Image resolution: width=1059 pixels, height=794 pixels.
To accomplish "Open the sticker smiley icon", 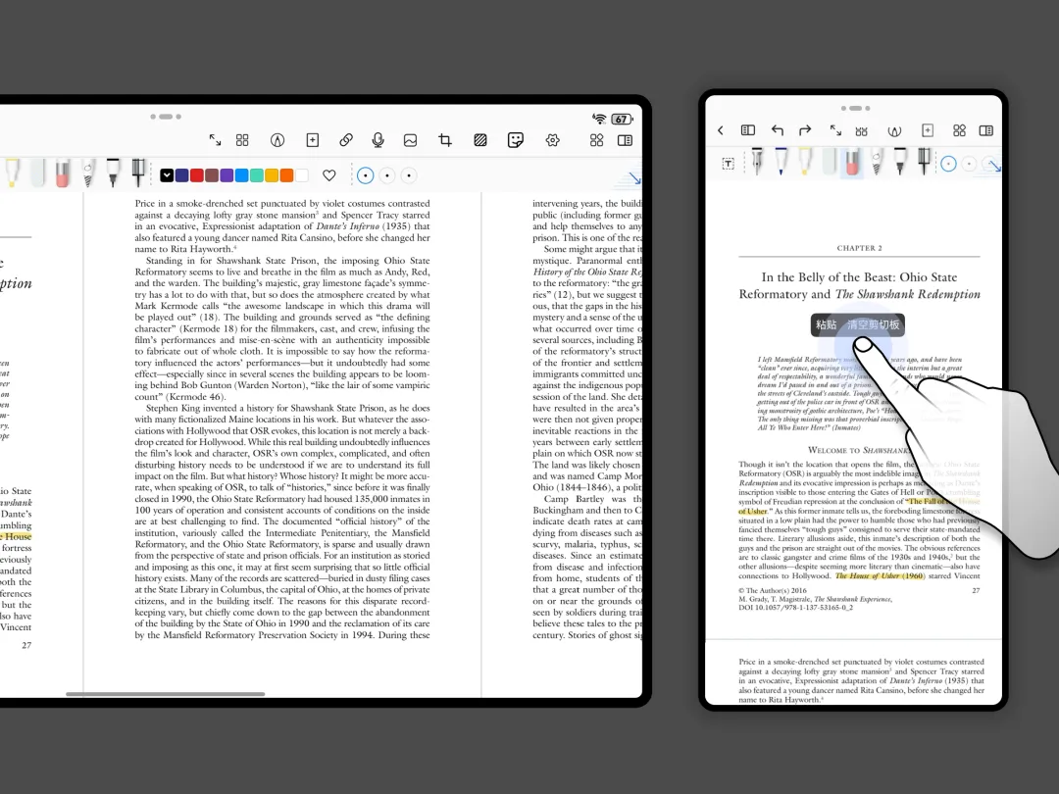I will (516, 140).
